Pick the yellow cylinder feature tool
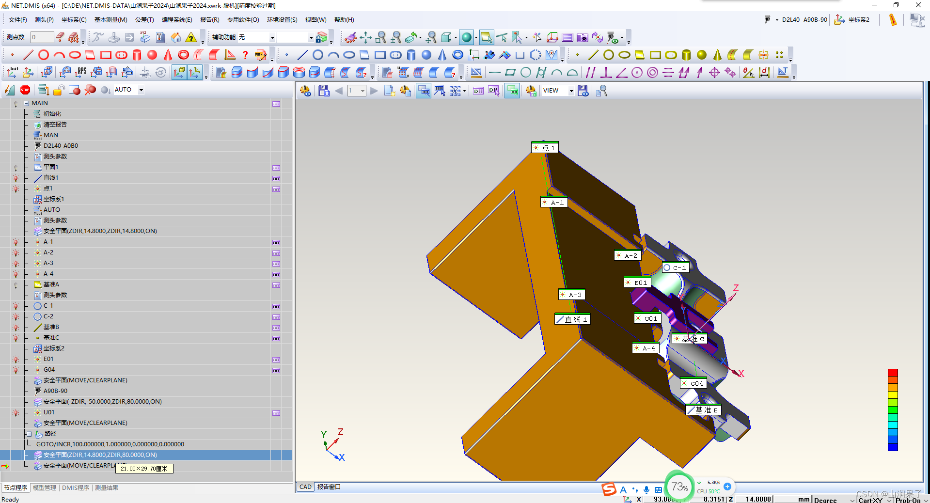Image resolution: width=930 pixels, height=503 pixels. [x=686, y=55]
